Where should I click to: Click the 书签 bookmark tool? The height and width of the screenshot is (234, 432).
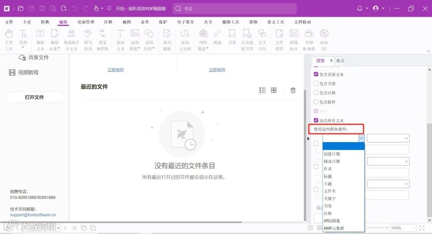pyautogui.click(x=232, y=37)
